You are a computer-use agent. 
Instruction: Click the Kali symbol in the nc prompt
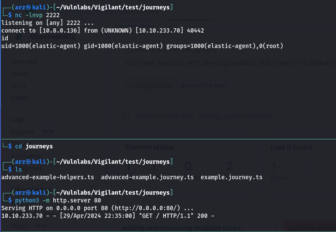point(28,7)
